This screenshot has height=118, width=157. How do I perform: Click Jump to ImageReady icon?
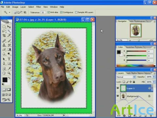click(6, 100)
